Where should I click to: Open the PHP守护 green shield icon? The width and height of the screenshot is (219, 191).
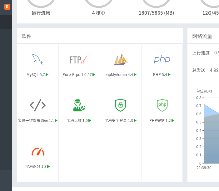pos(162,105)
